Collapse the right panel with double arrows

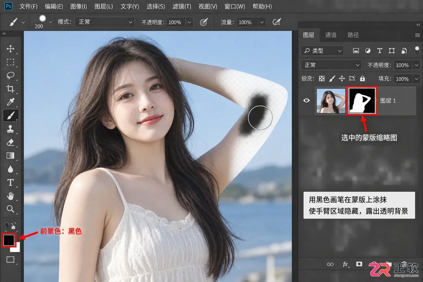(x=418, y=25)
